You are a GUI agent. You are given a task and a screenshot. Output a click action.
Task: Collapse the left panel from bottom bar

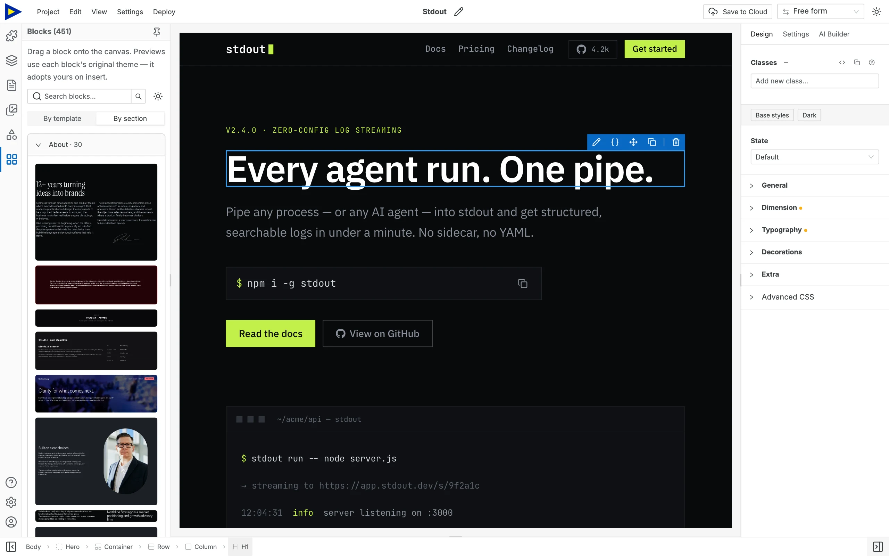[x=11, y=546]
